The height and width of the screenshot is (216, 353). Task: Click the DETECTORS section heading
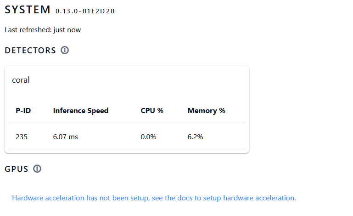pos(30,51)
